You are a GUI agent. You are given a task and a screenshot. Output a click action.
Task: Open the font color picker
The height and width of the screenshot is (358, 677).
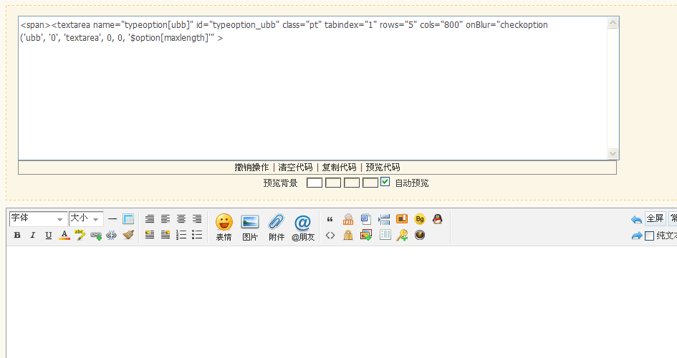click(x=64, y=235)
